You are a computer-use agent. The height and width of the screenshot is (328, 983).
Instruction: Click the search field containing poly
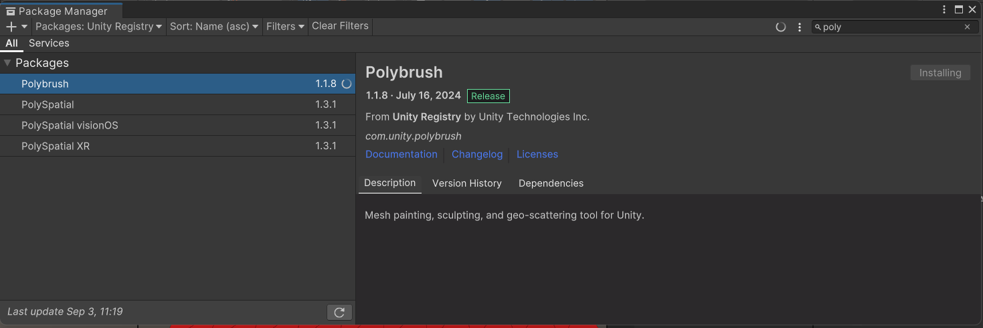click(893, 27)
